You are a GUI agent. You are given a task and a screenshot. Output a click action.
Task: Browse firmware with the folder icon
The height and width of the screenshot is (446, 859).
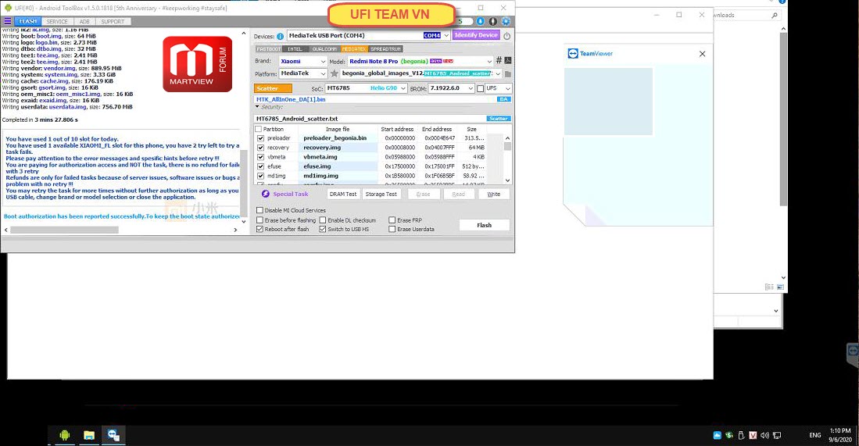(508, 74)
